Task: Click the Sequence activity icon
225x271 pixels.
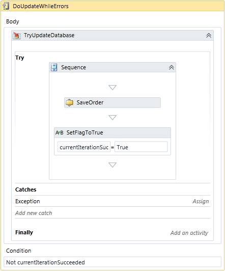Action: pos(54,67)
